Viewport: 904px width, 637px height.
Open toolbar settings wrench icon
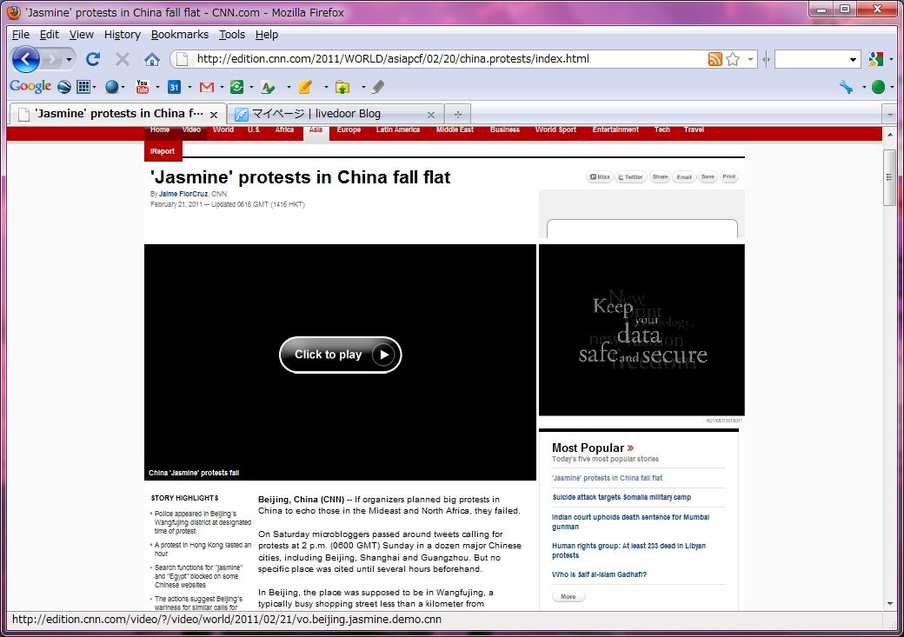coord(846,87)
